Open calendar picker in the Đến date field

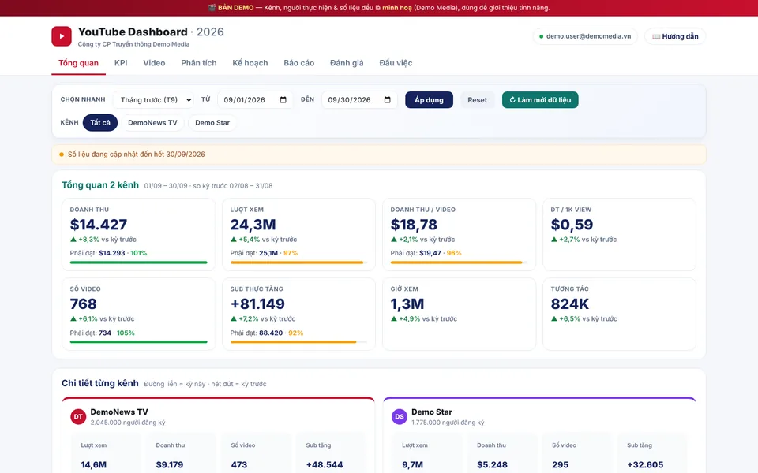(x=387, y=100)
